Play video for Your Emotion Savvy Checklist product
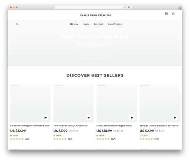 (89, 118)
